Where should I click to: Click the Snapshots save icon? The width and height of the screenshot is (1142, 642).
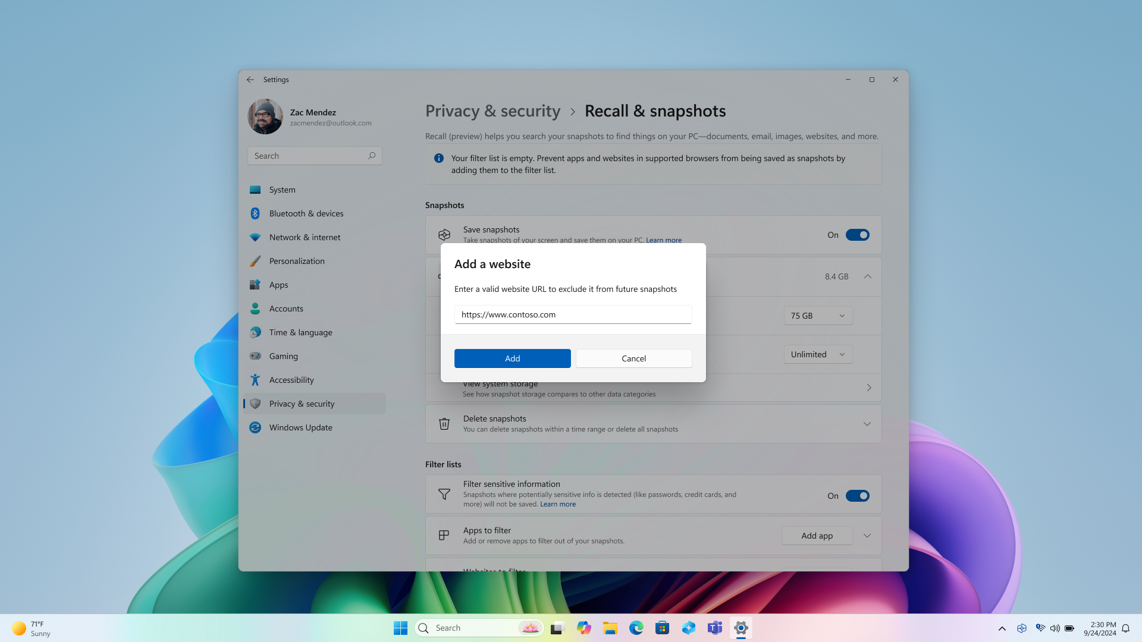pos(443,234)
